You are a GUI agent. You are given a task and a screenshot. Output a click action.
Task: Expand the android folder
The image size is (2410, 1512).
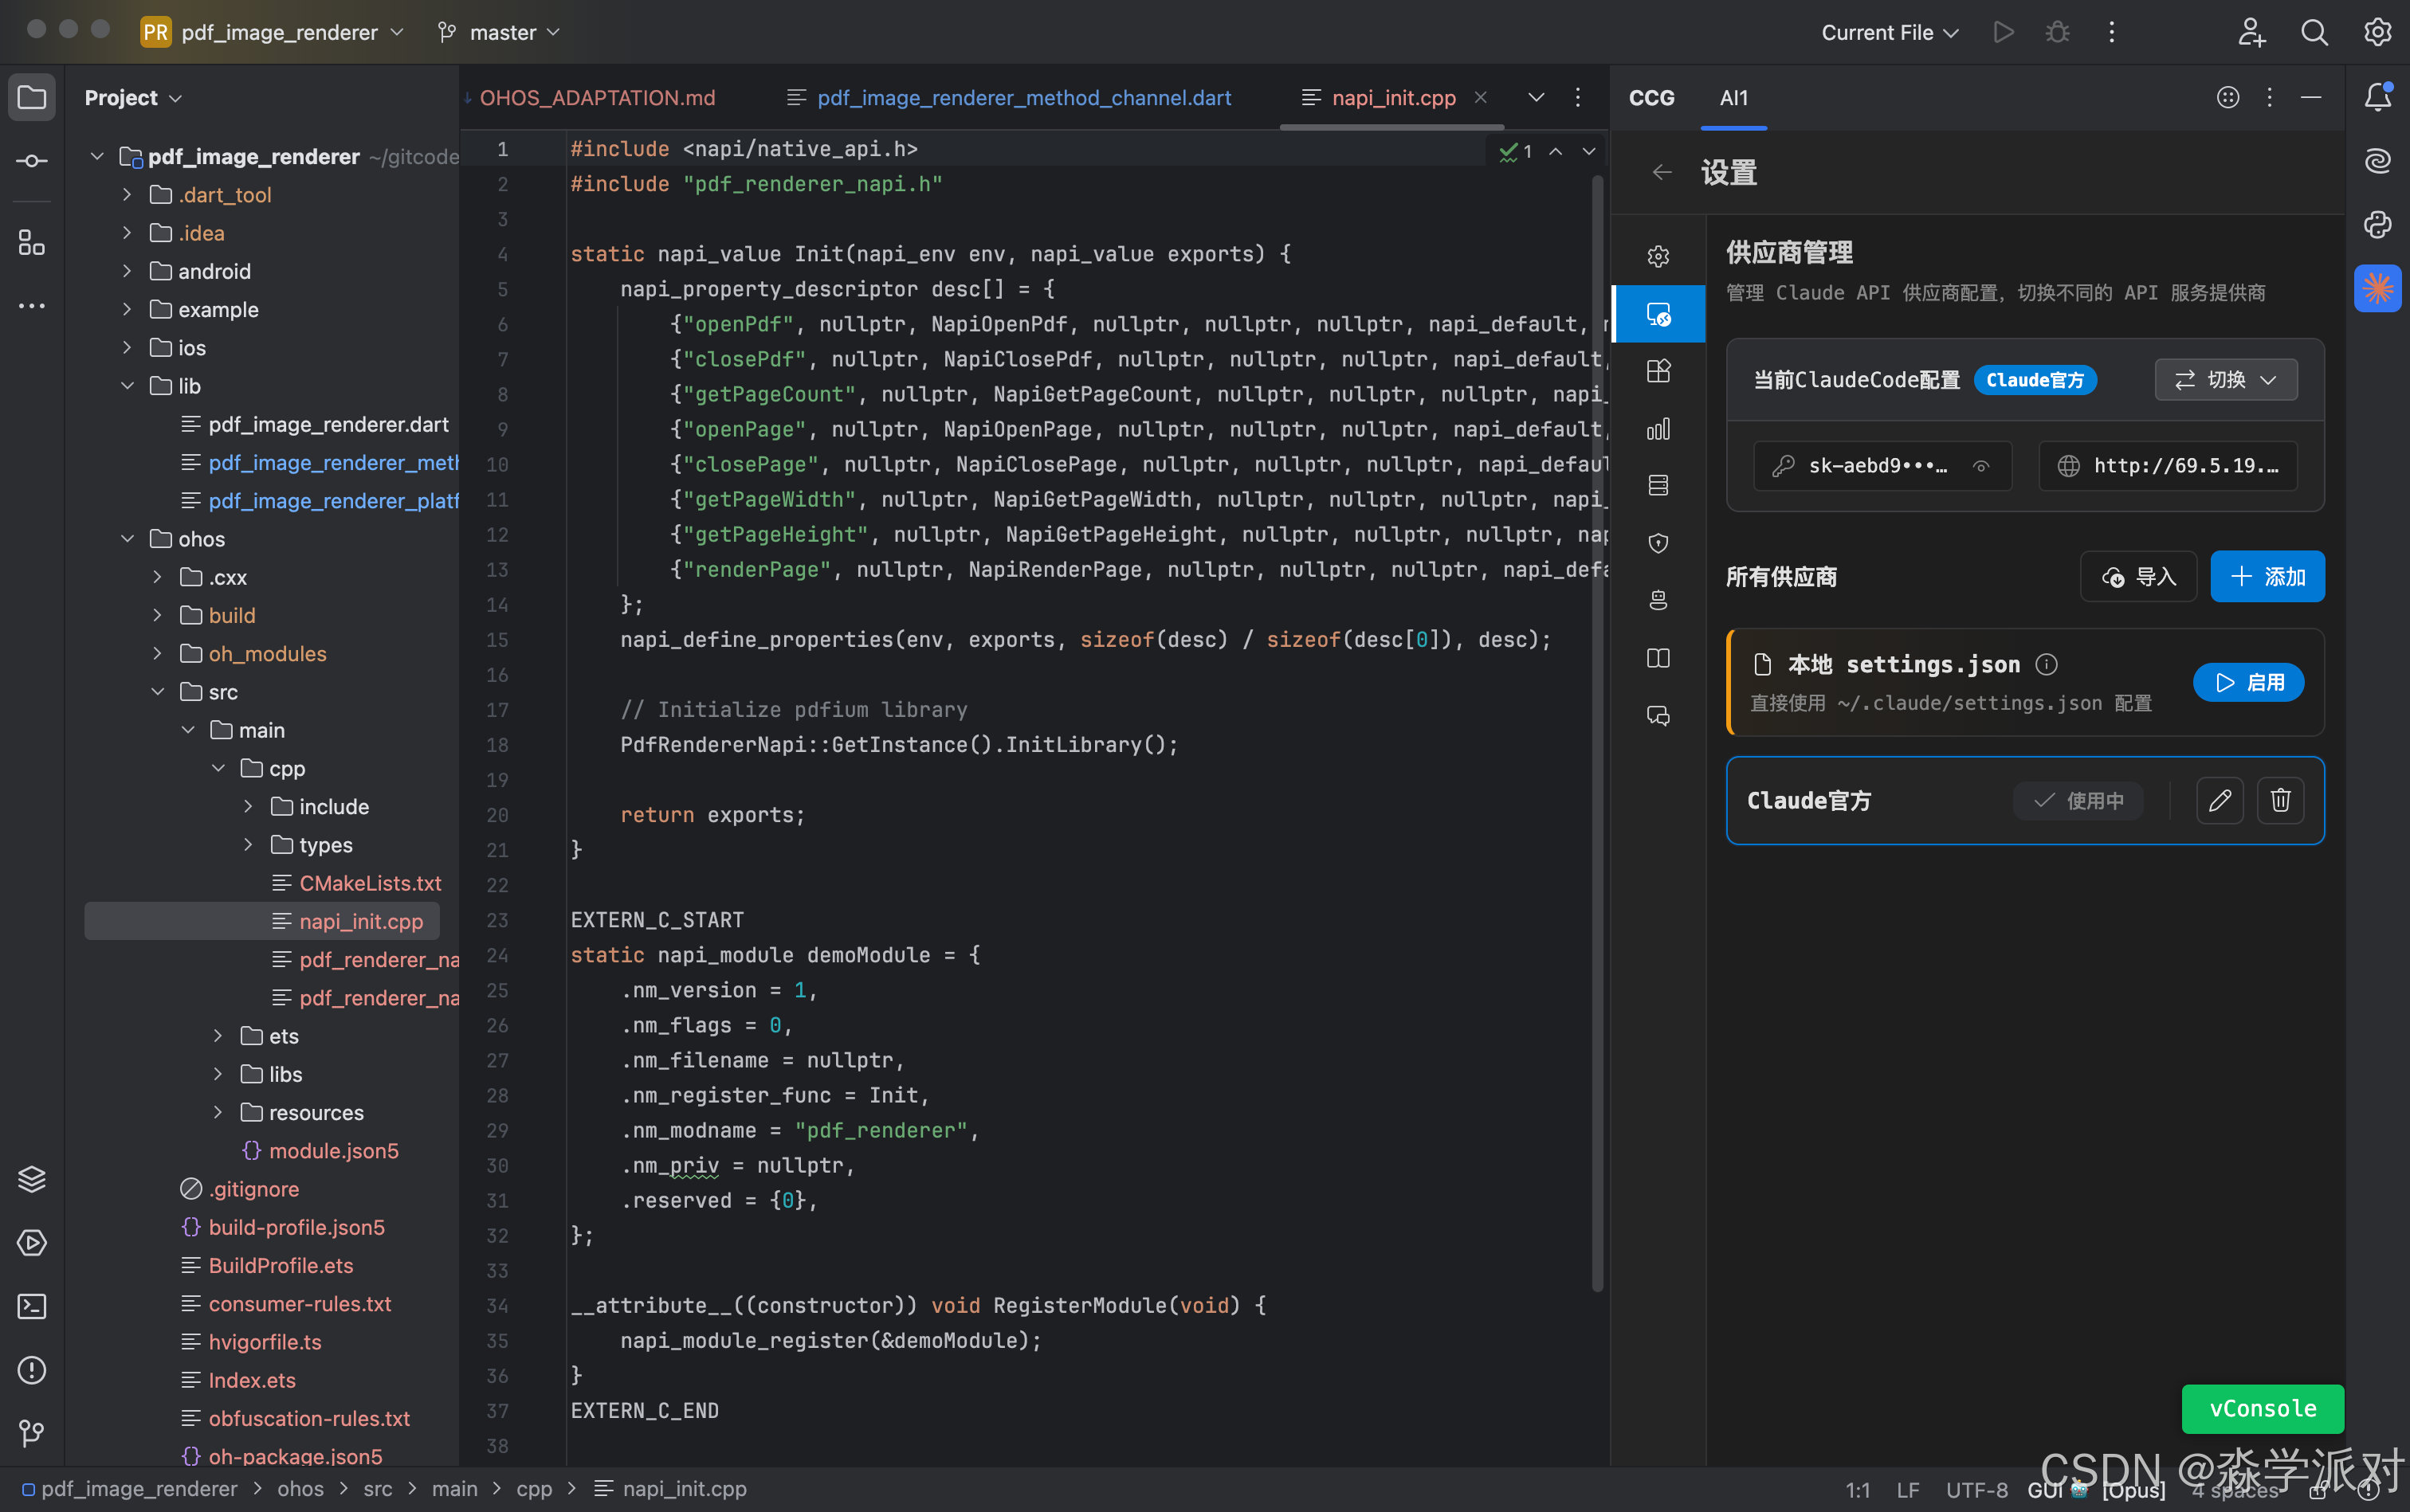pyautogui.click(x=127, y=271)
